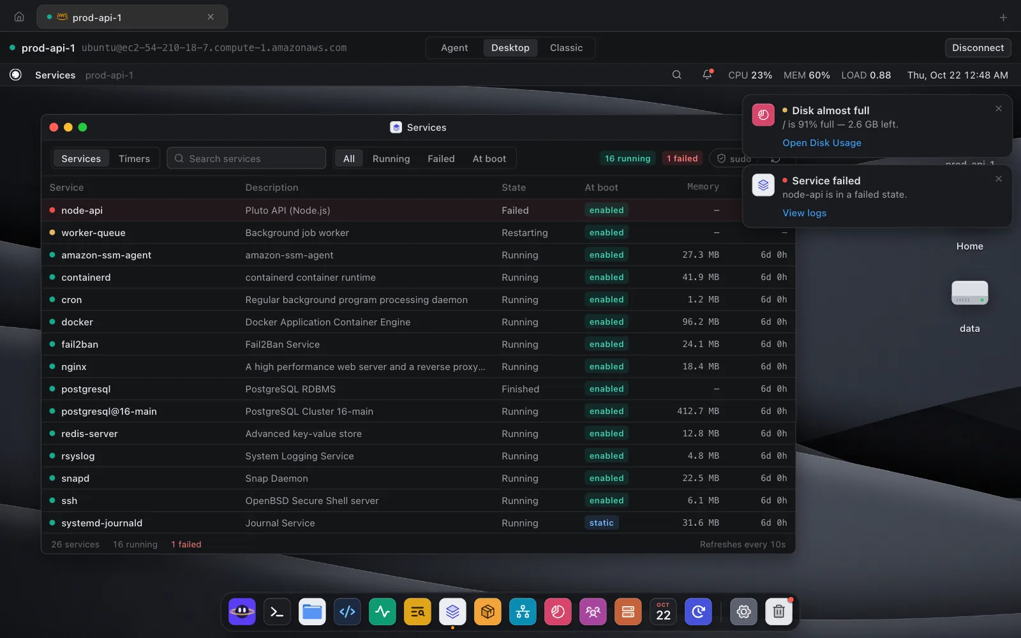Sort by State column header
The height and width of the screenshot is (638, 1021).
514,188
